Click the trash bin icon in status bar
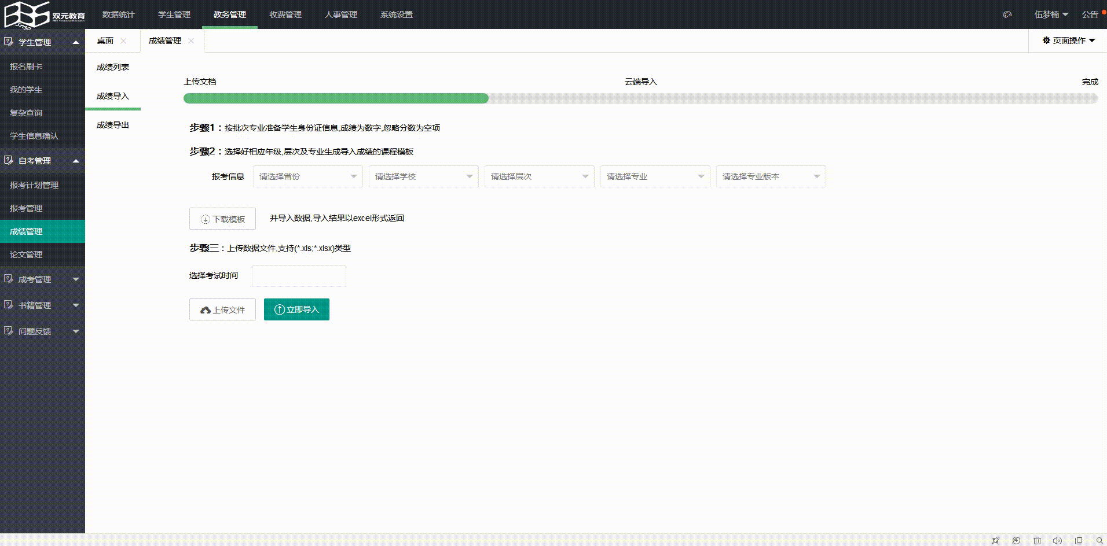Viewport: 1107px width, 546px height. [1037, 540]
